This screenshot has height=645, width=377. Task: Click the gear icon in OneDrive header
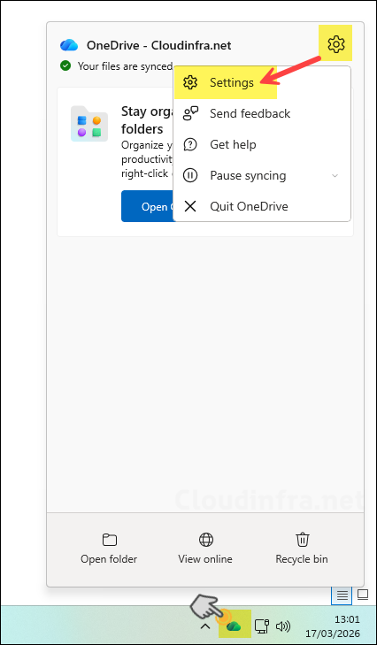click(335, 44)
